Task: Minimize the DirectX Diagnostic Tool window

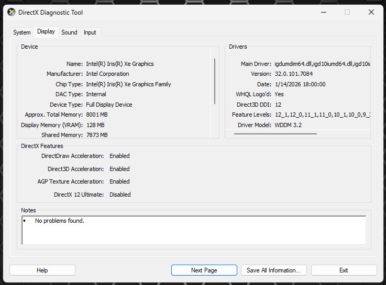Action: pyautogui.click(x=324, y=12)
